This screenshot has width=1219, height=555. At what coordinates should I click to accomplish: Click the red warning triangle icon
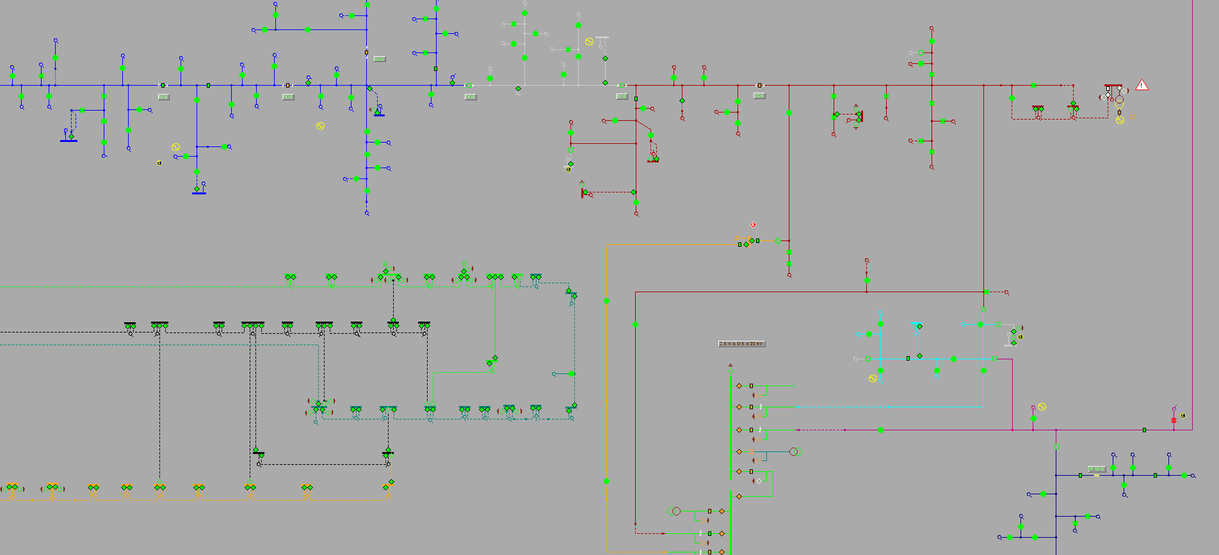coord(1142,84)
